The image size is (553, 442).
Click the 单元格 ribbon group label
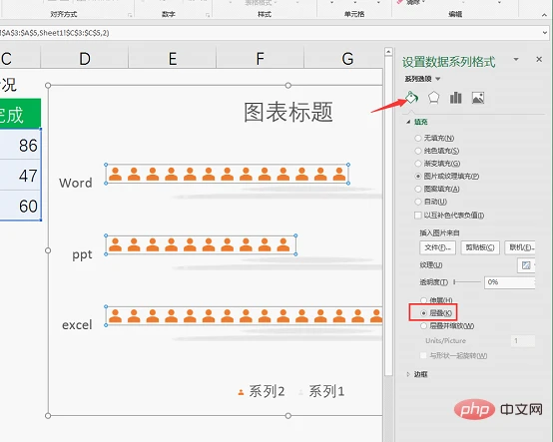pos(354,14)
